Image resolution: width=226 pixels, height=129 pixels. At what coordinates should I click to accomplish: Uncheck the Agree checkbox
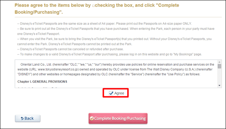(x=111, y=93)
